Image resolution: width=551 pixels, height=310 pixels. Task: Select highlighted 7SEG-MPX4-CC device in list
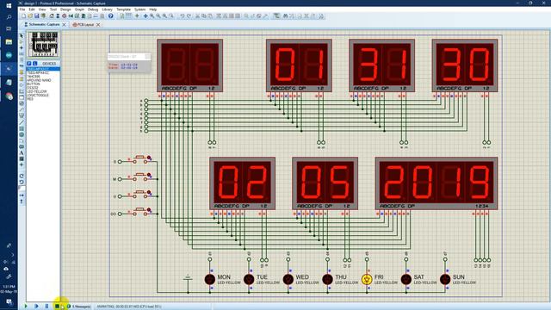coord(43,69)
